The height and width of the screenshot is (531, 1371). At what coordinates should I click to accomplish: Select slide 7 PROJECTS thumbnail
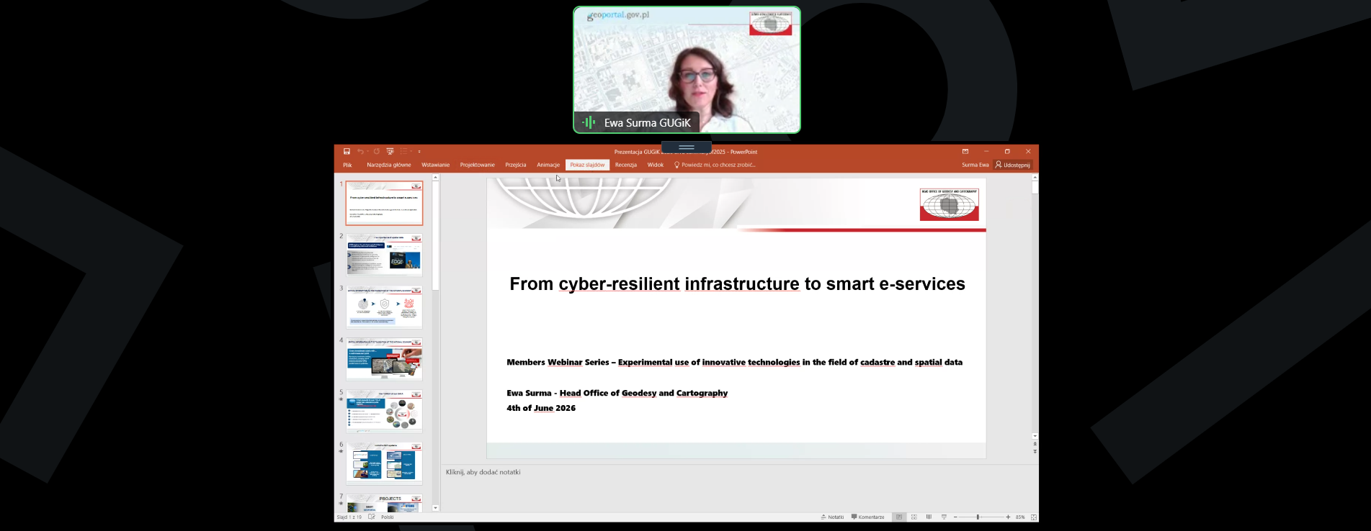384,503
